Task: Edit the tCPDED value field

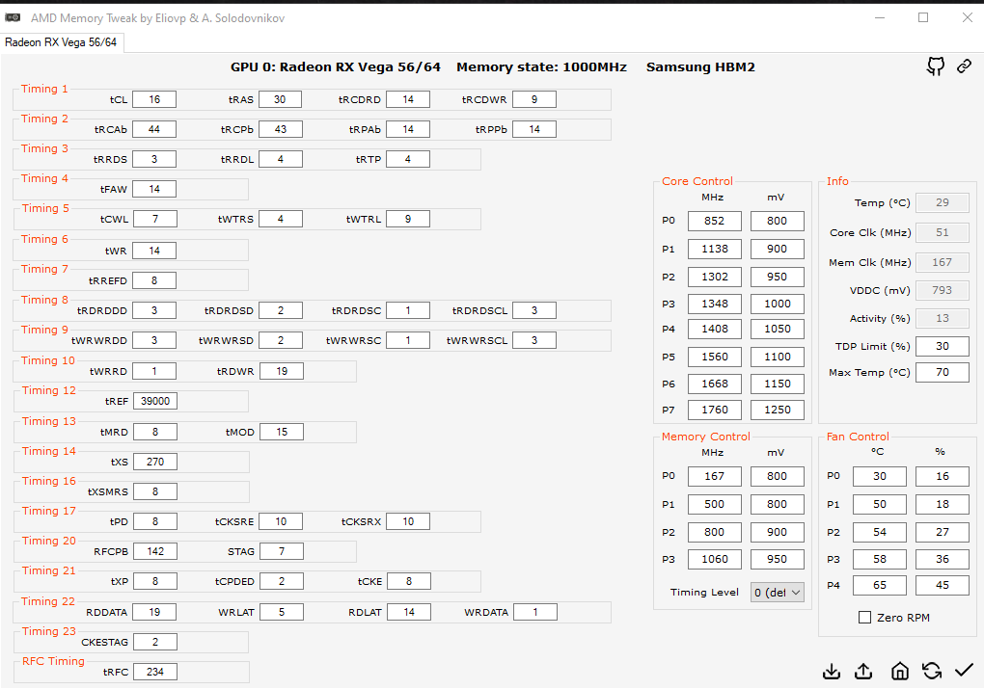Action: pyautogui.click(x=282, y=581)
